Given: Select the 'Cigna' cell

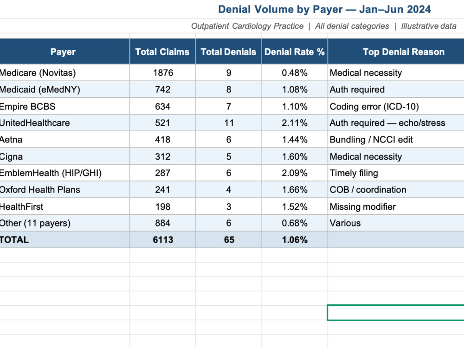Looking at the screenshot, I should point(64,156).
